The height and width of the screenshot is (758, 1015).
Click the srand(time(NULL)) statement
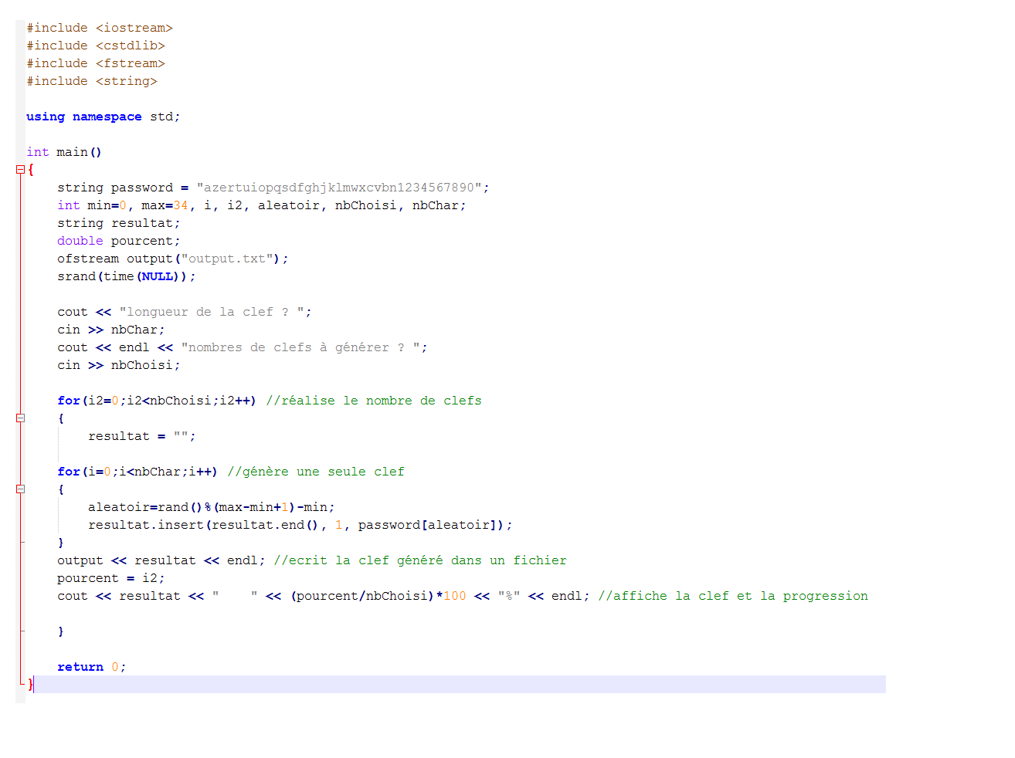coord(126,276)
